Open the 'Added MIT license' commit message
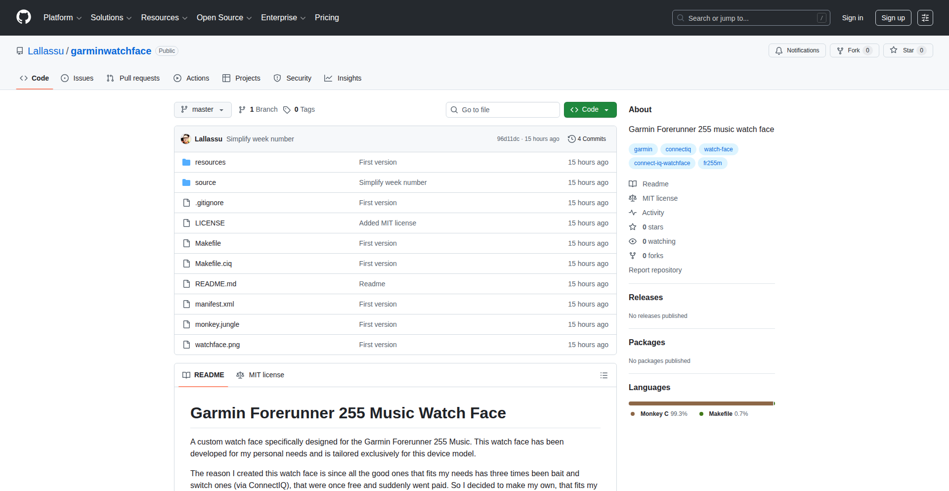Image resolution: width=949 pixels, height=491 pixels. coord(388,223)
